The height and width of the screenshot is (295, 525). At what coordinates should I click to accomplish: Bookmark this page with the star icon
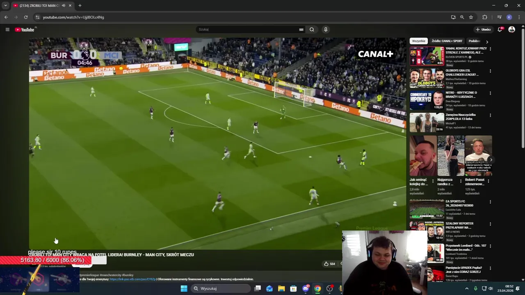click(471, 17)
